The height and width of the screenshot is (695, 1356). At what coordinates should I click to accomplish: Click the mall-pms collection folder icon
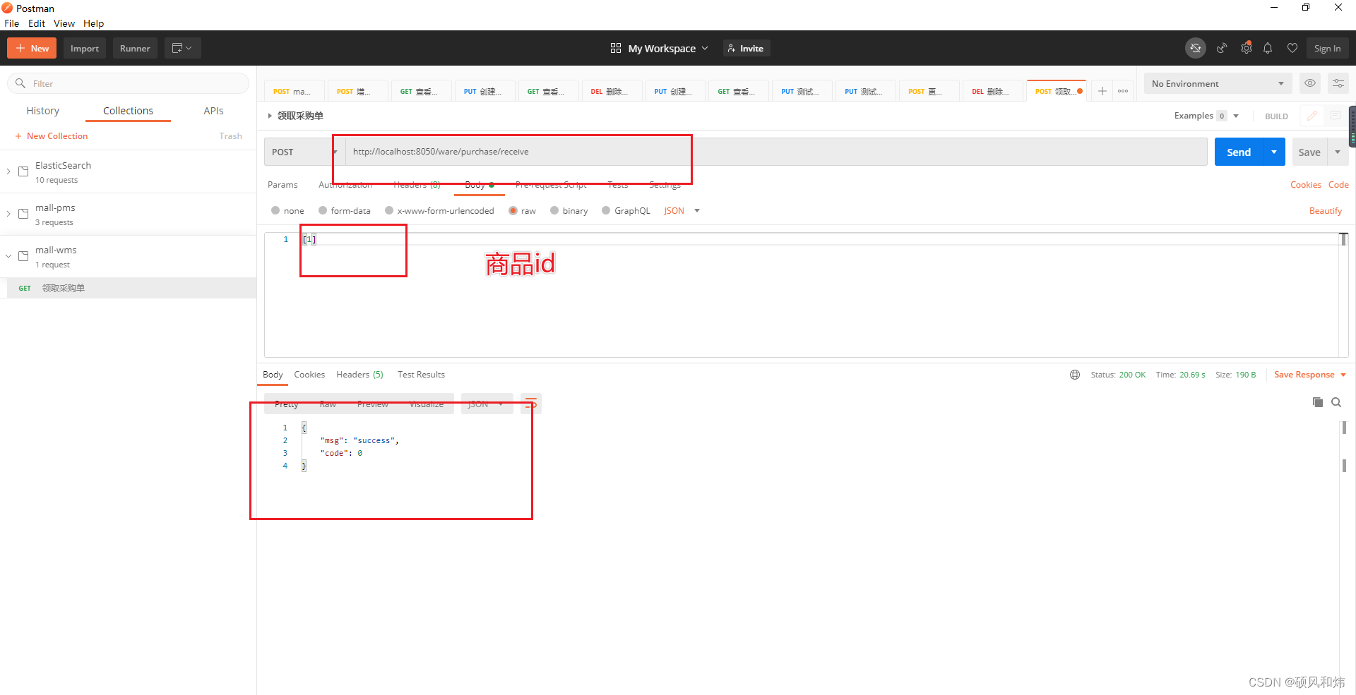23,214
